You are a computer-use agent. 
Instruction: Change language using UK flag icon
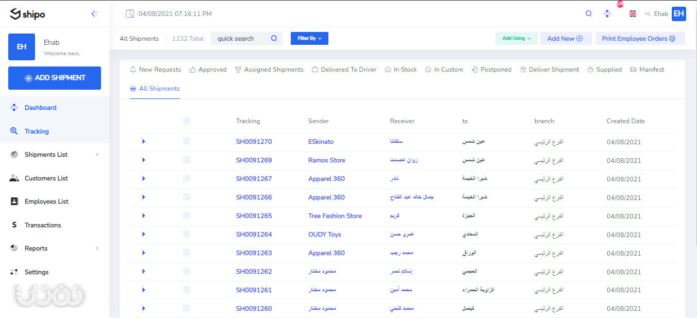(x=633, y=14)
